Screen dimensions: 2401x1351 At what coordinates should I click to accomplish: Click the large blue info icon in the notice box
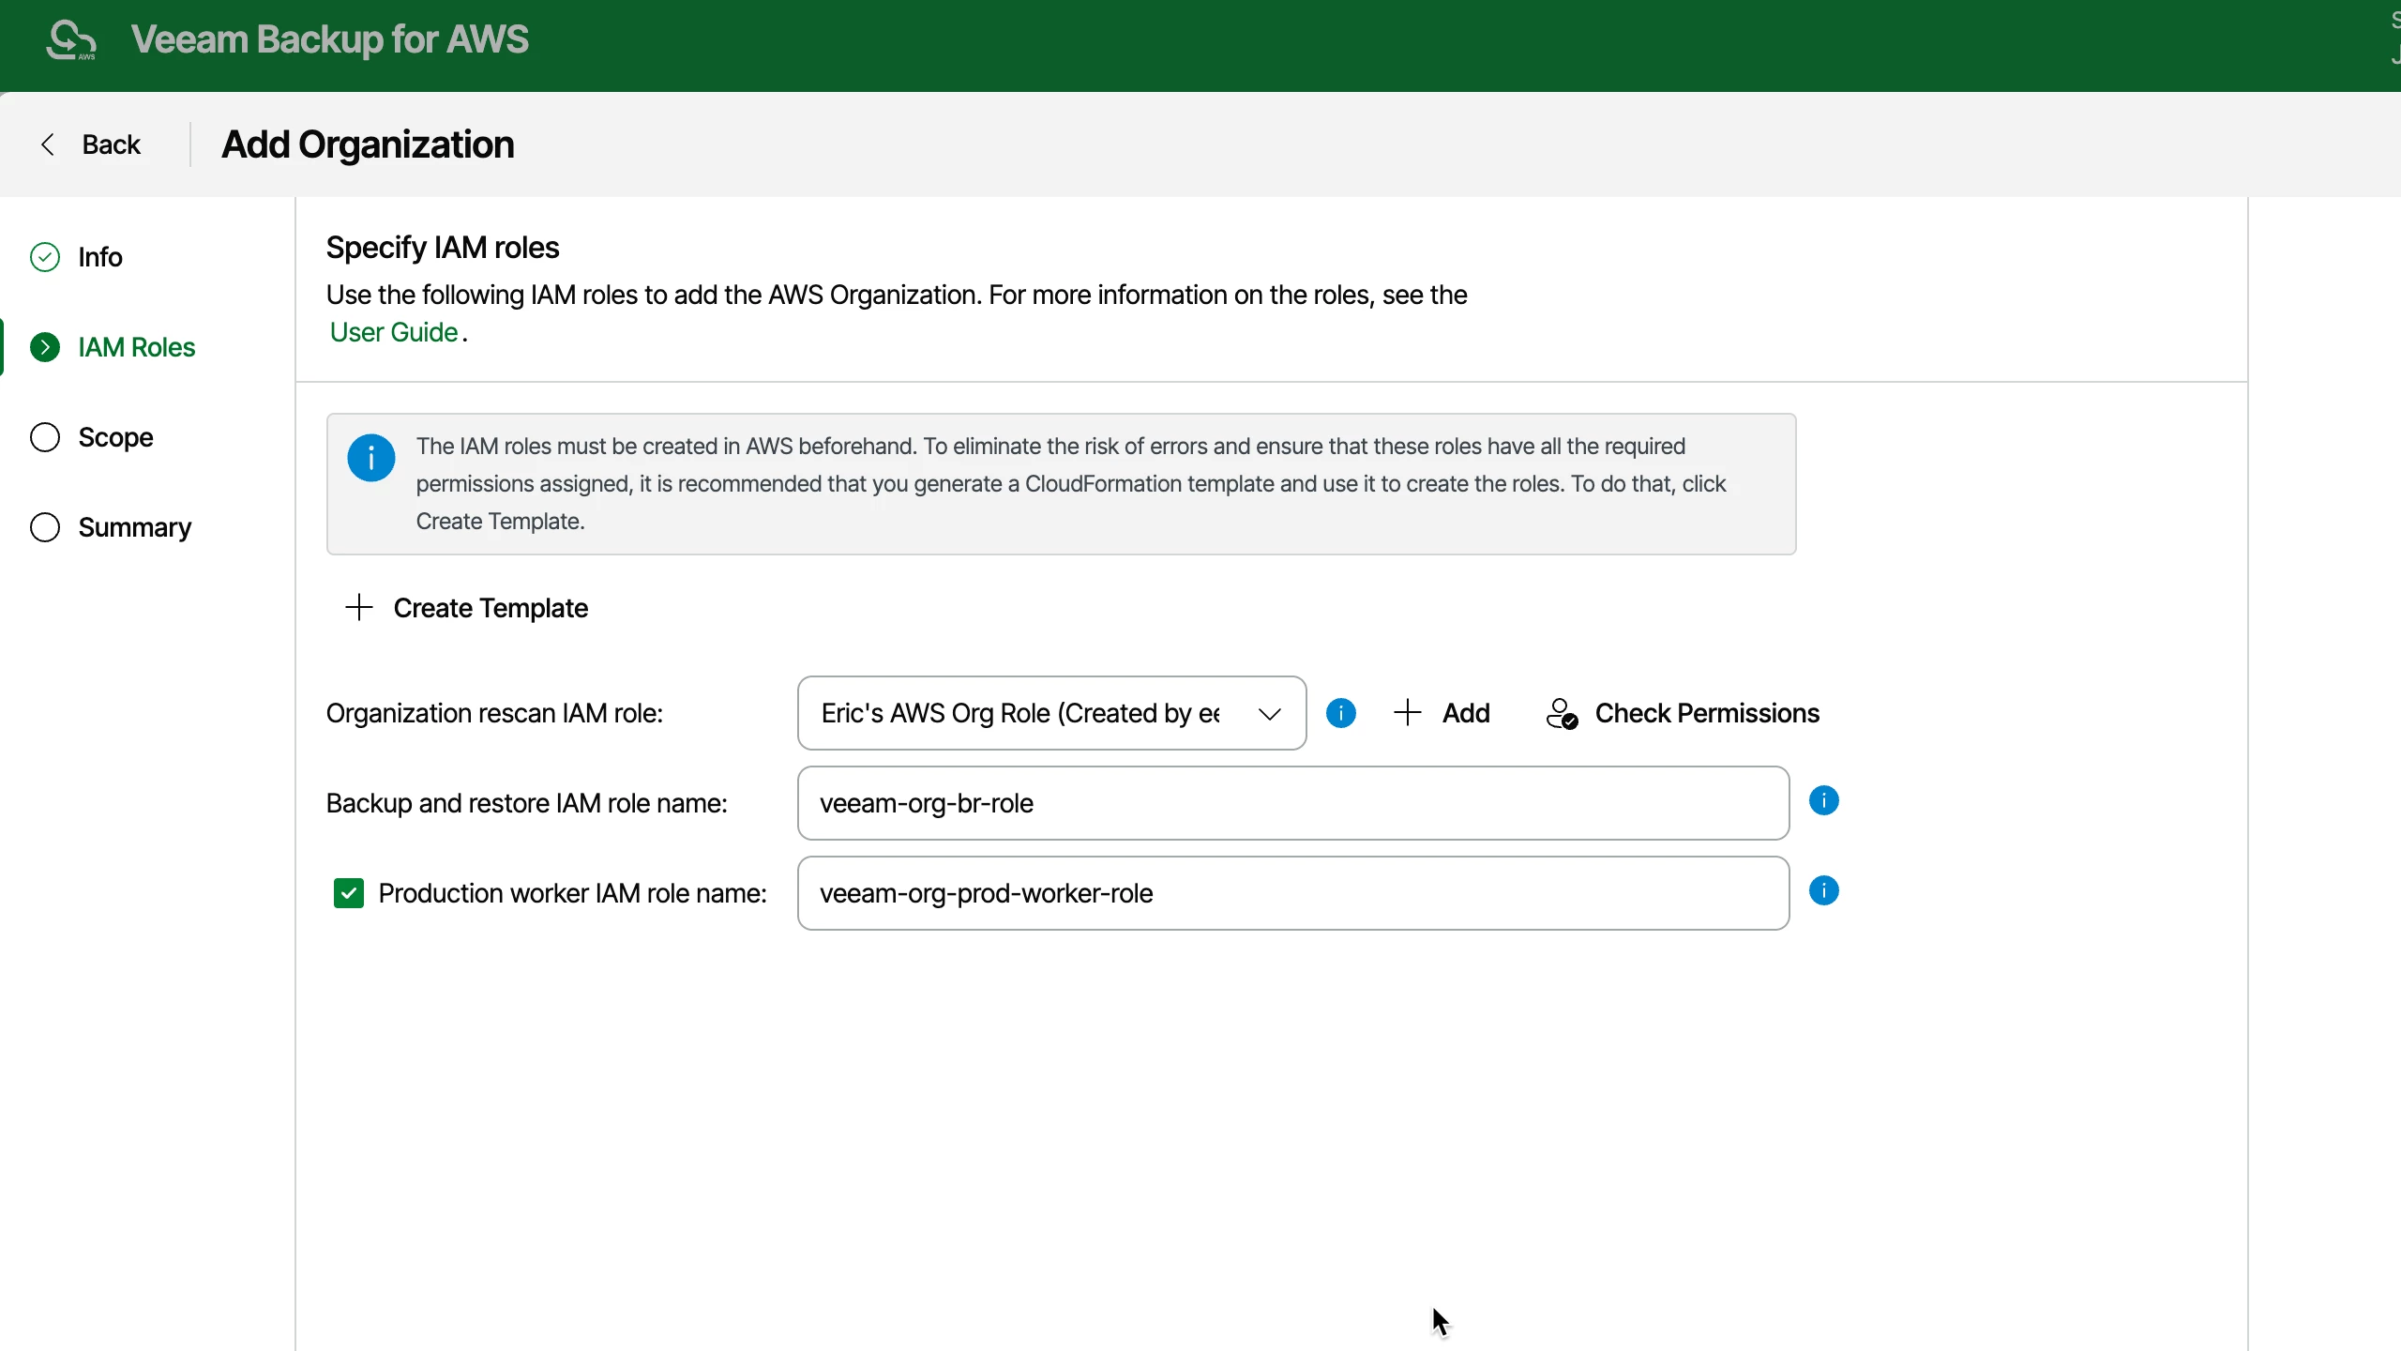click(371, 458)
